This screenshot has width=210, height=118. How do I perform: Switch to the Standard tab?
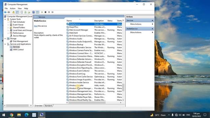(x=48, y=106)
